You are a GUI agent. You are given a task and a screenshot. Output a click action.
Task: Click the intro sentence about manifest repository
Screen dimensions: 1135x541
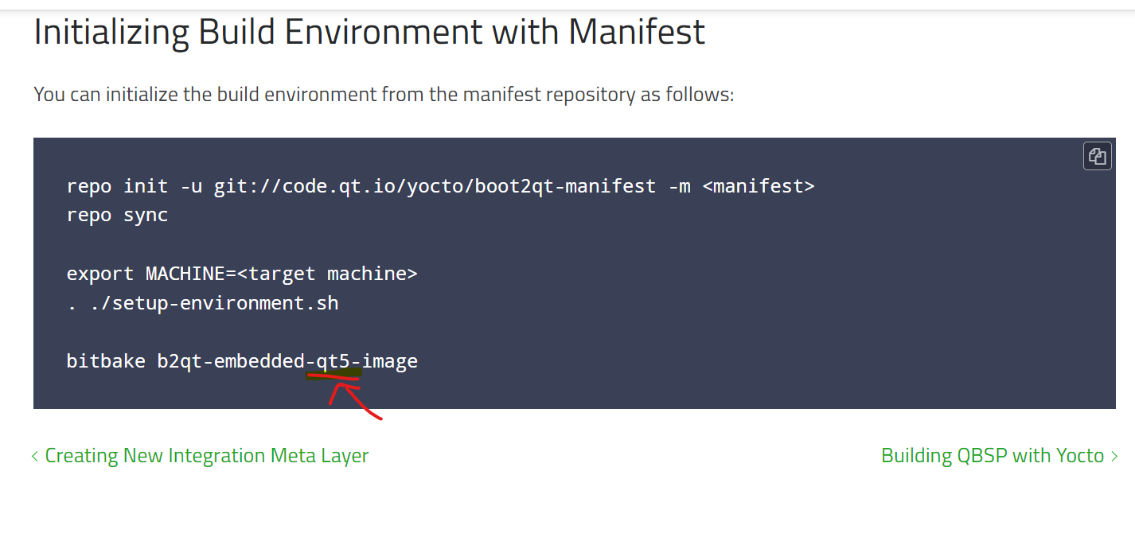(384, 95)
